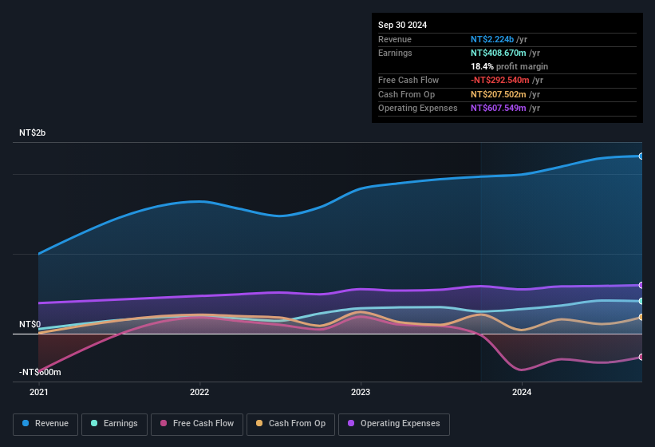This screenshot has width=655, height=447.
Task: Click the NT$2b y-axis label
Action: point(32,133)
